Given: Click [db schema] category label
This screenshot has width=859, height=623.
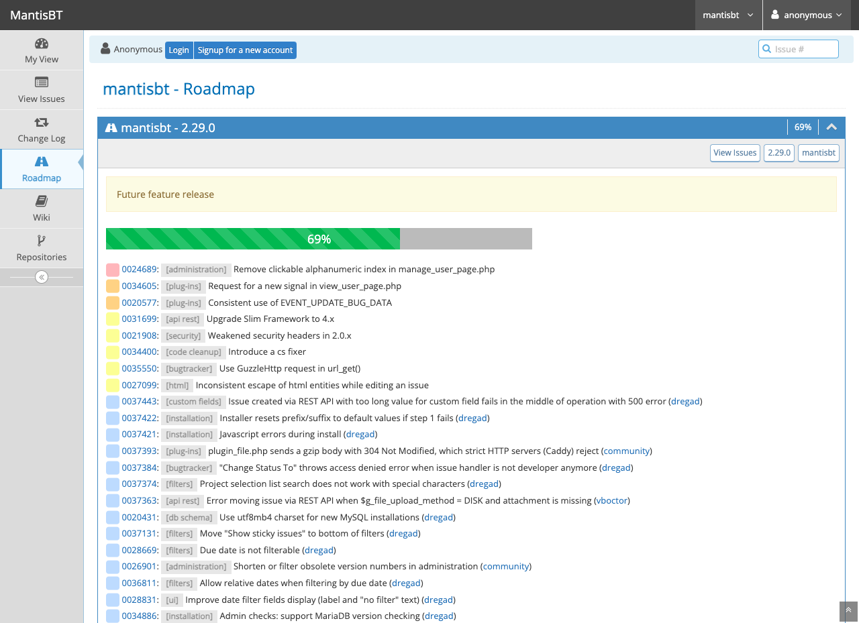Looking at the screenshot, I should coord(189,518).
